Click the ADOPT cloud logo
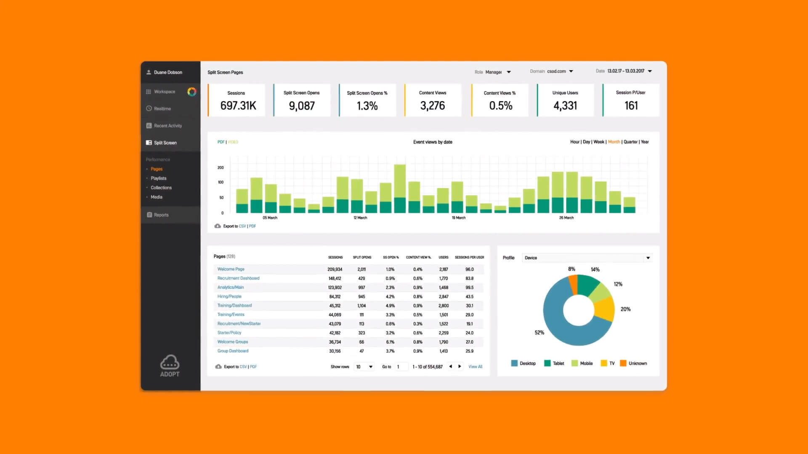 pos(170,362)
